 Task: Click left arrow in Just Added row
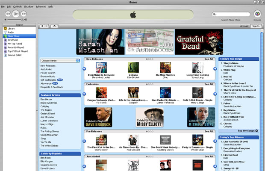pyautogui.click(x=84, y=166)
